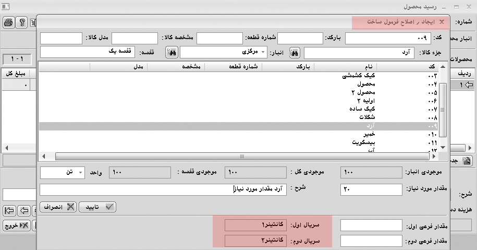The width and height of the screenshot is (477, 250).
Task: Close the ایجاد و اصلاح فرمول ساخت dialog
Action: coord(442,22)
